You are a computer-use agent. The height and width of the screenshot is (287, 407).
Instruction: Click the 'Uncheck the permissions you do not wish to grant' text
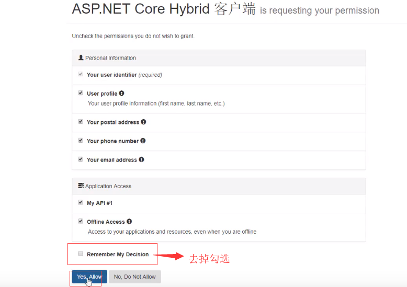pos(133,36)
